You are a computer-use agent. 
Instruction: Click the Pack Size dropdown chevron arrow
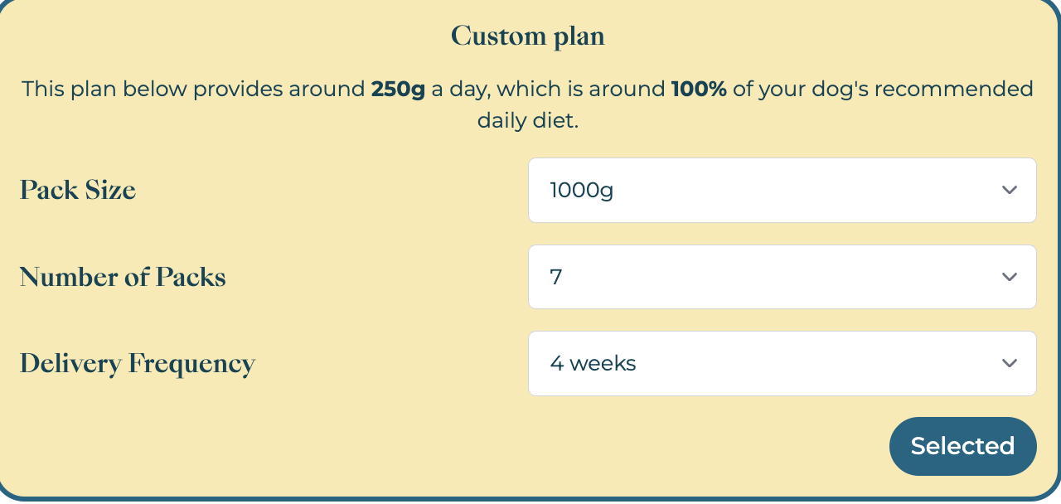tap(1009, 190)
